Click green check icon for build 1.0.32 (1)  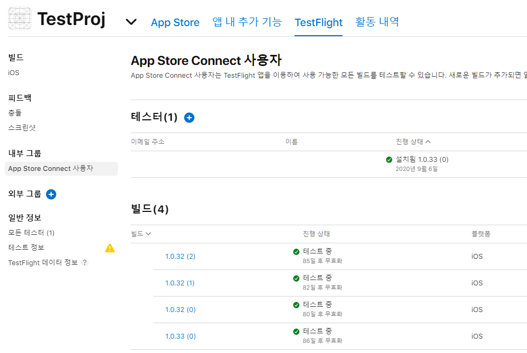(296, 278)
